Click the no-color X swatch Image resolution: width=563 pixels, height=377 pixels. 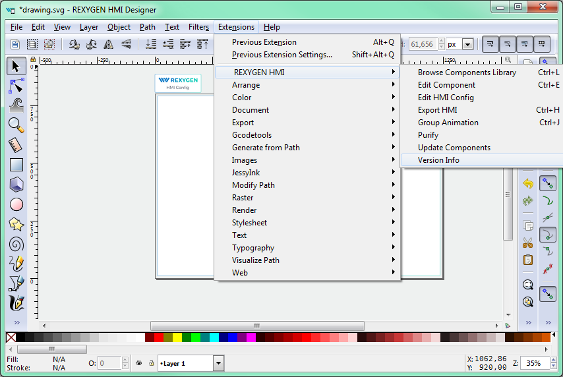click(x=11, y=337)
